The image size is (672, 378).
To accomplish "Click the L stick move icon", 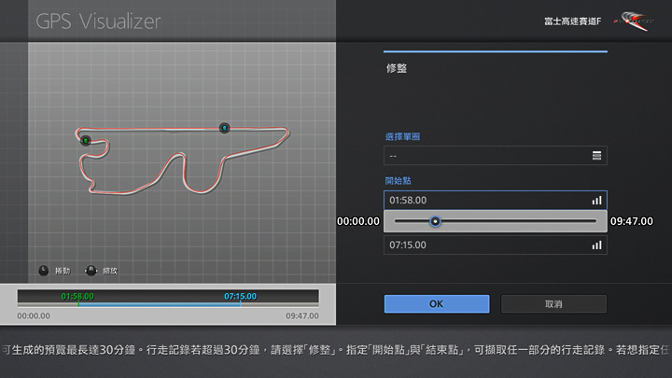I will point(44,270).
